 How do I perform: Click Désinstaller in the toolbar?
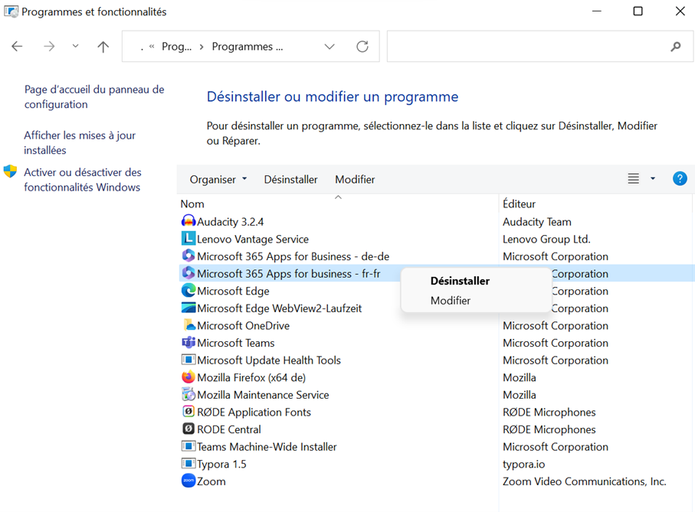pyautogui.click(x=290, y=179)
